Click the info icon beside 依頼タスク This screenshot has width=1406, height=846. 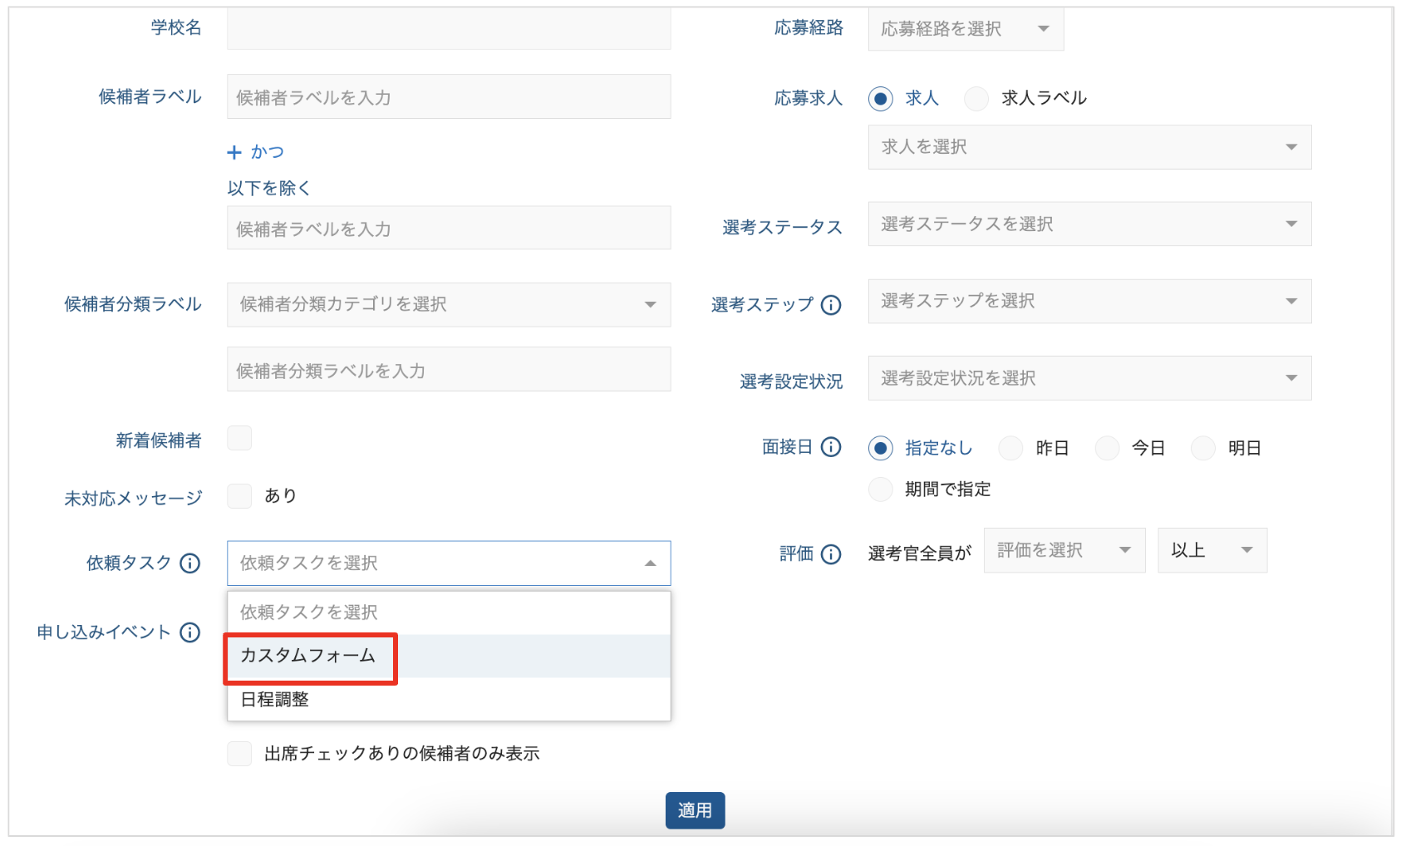[190, 563]
